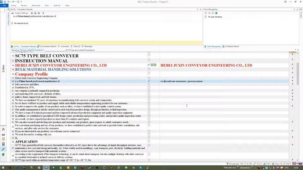
Task: Click target cell for Company Profile segment
Action: pos(224,74)
